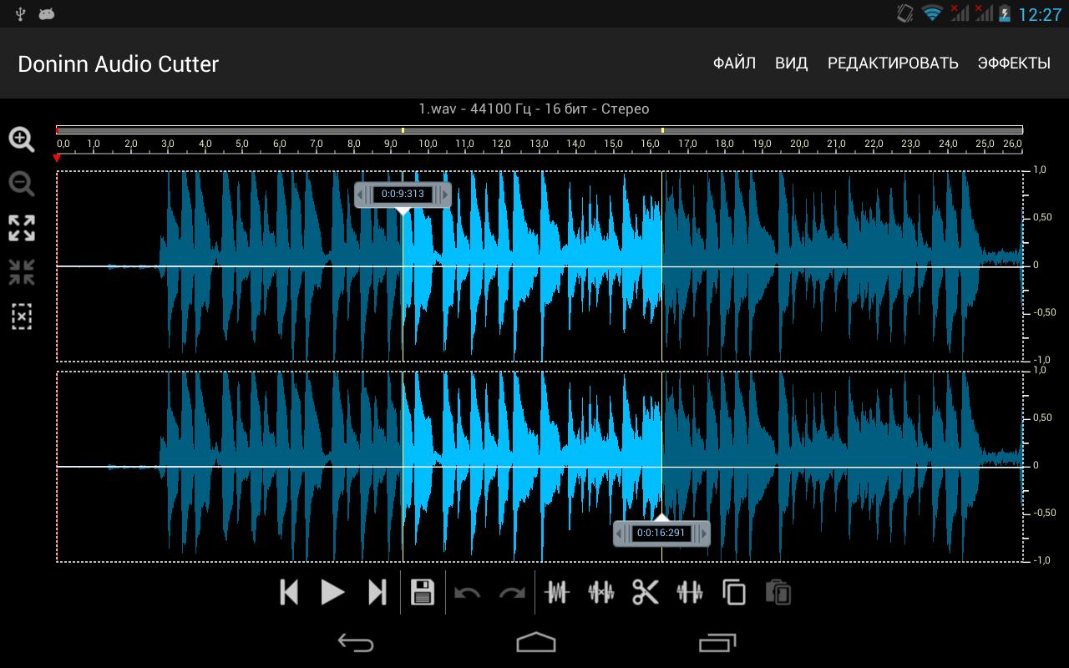This screenshot has height=668, width=1069.
Task: Click the waveform icon just left of the copy icon
Action: tap(690, 592)
